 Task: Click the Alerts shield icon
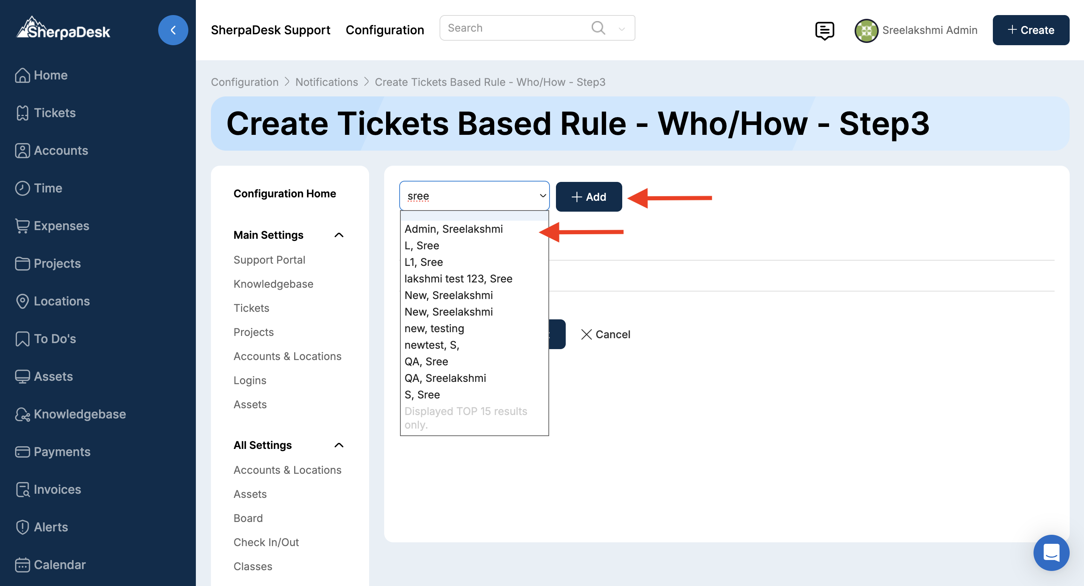click(x=22, y=527)
